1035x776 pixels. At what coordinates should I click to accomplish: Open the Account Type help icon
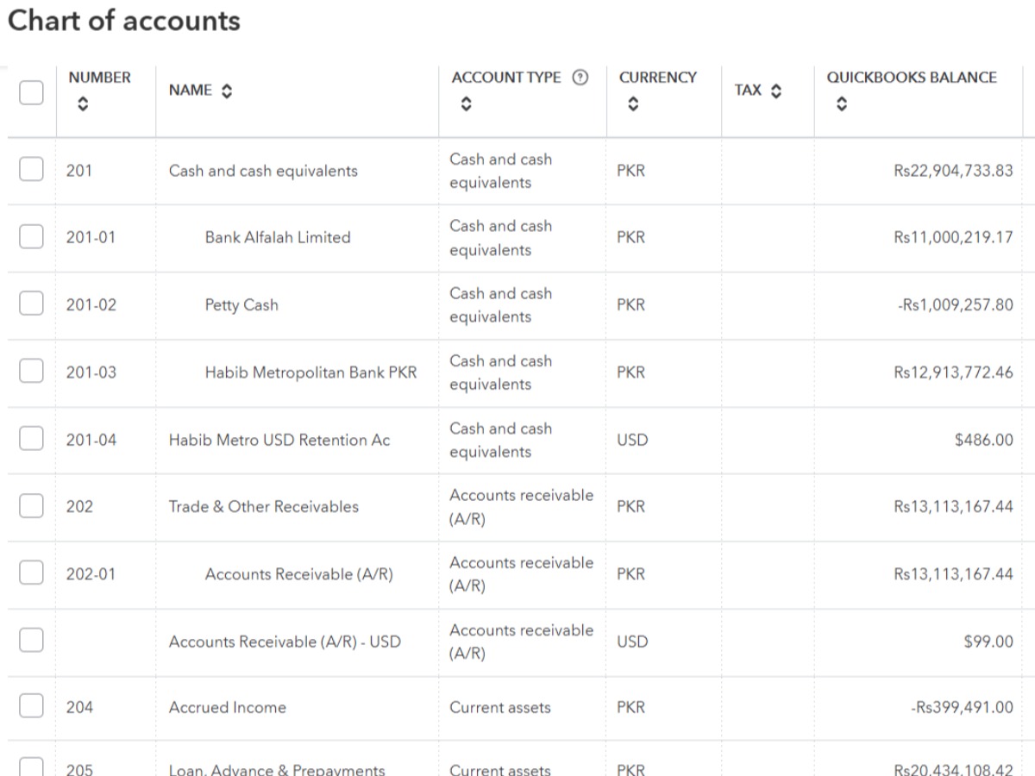pos(580,77)
